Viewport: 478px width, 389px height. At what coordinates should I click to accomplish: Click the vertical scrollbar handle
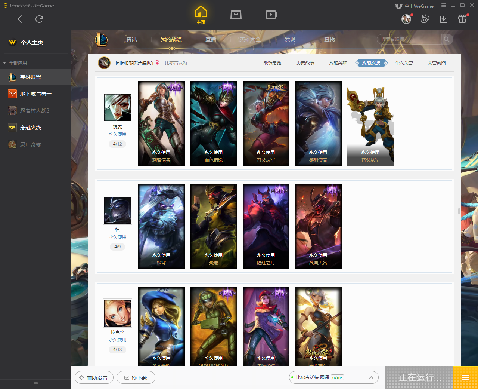(459, 211)
